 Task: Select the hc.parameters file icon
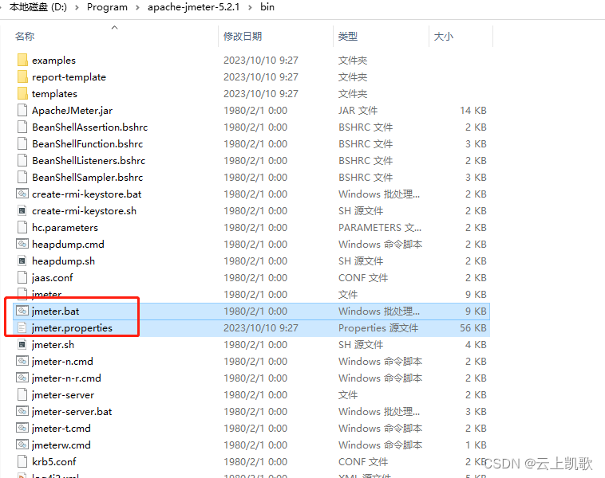(22, 227)
